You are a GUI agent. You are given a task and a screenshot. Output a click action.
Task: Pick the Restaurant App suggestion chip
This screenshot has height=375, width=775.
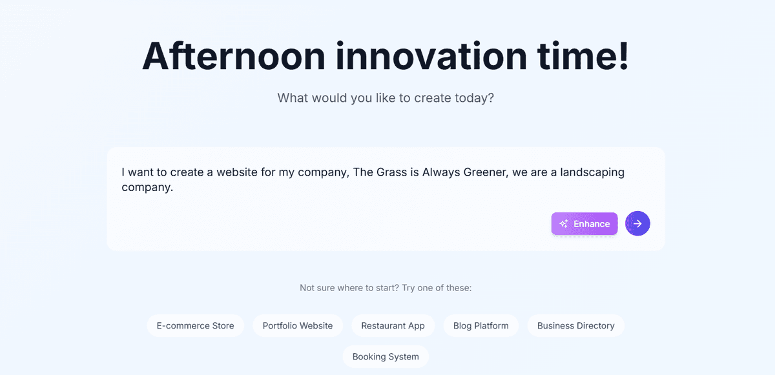393,326
